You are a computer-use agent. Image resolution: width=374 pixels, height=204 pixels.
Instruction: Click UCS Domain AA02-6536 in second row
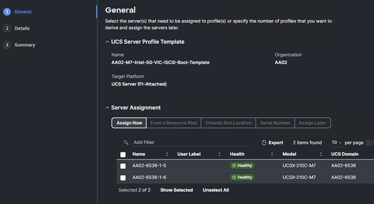[x=344, y=177]
